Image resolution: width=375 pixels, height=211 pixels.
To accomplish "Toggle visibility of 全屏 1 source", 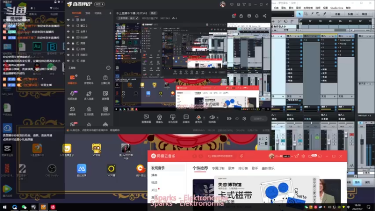I will click(68, 31).
